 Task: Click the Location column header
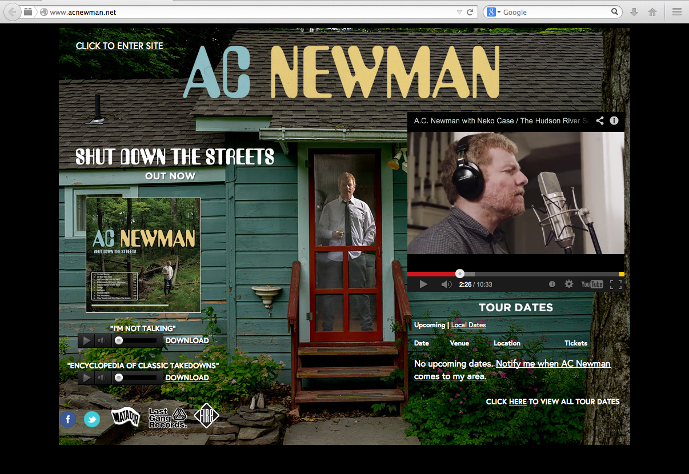(x=507, y=343)
